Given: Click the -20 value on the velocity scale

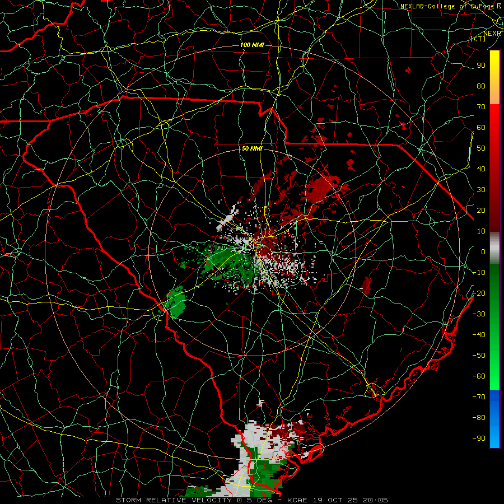Looking at the screenshot, I should [x=479, y=293].
